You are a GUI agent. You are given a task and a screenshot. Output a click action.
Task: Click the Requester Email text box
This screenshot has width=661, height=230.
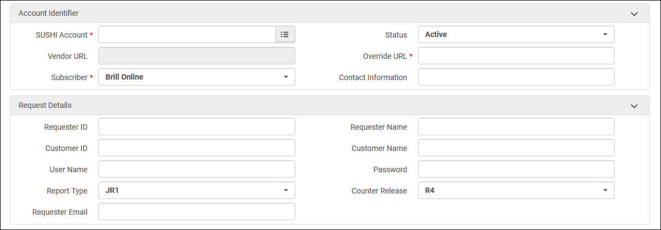point(196,211)
